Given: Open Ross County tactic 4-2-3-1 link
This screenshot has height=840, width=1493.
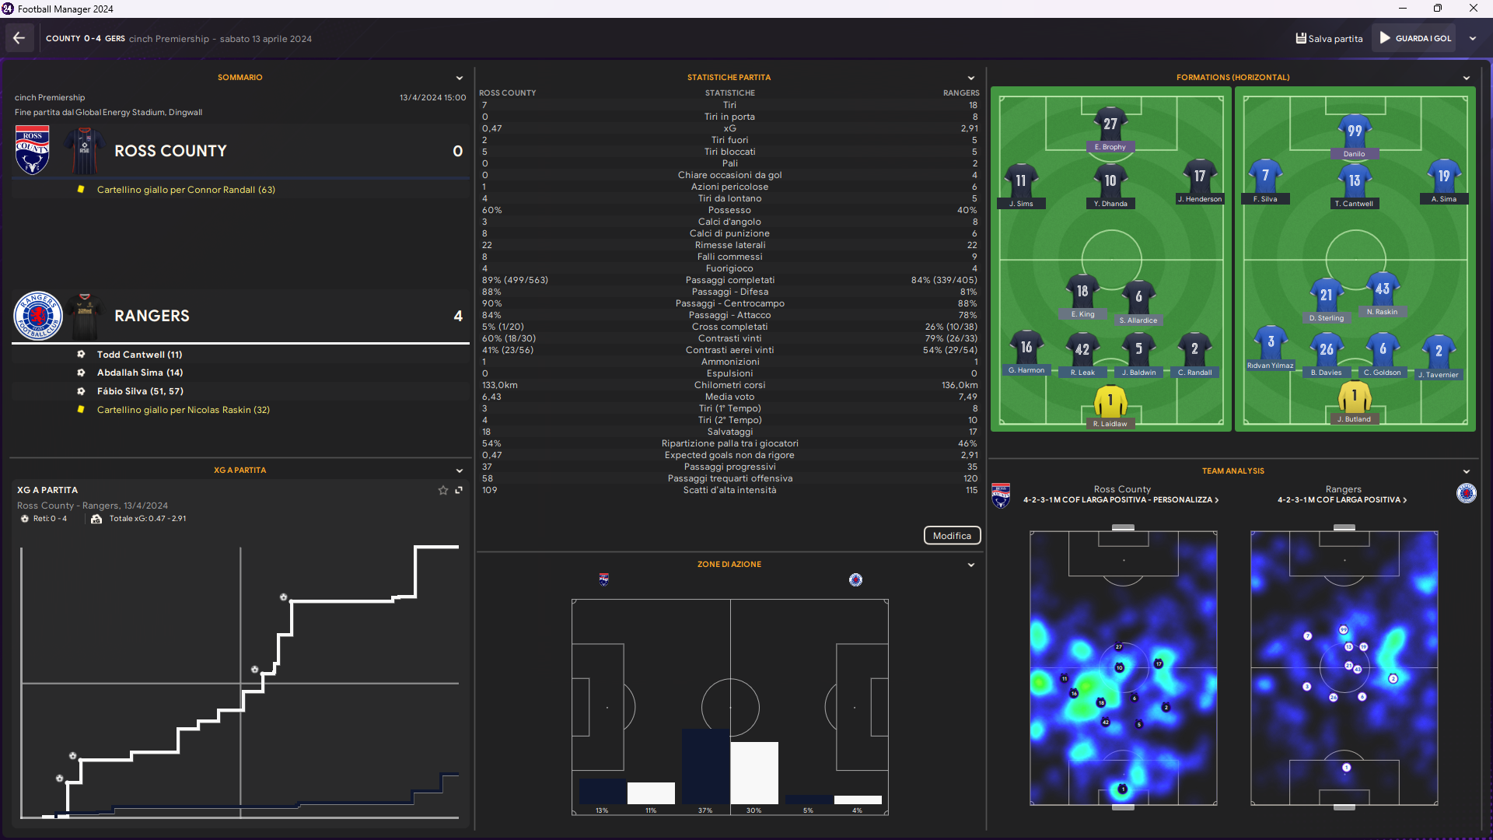Looking at the screenshot, I should [1121, 500].
